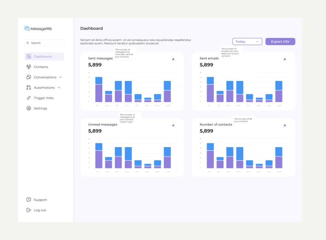
Task: Click the Unread messages tooltip description
Action: [x=127, y=118]
